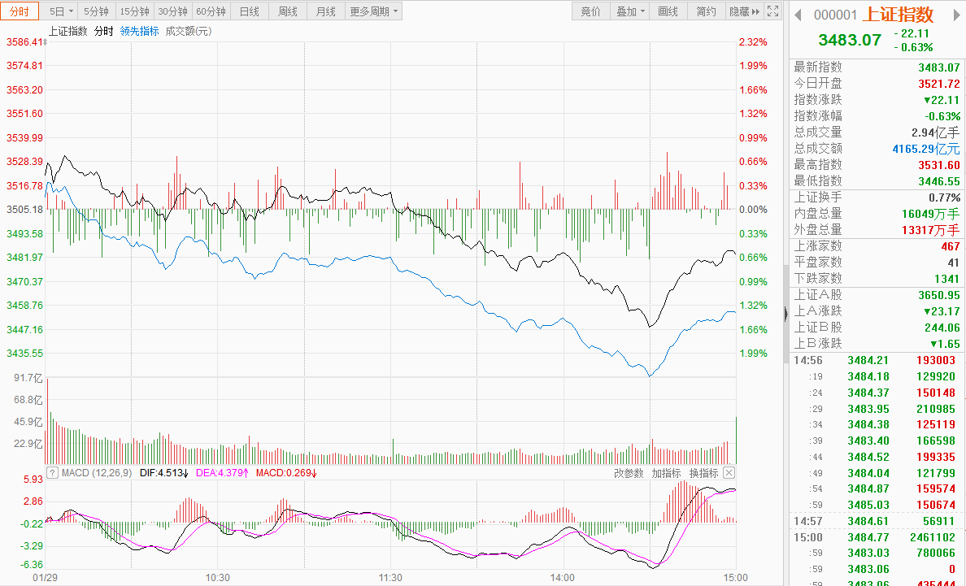The width and height of the screenshot is (966, 586).
Task: Switch to the 日线 daily chart
Action: tap(249, 11)
